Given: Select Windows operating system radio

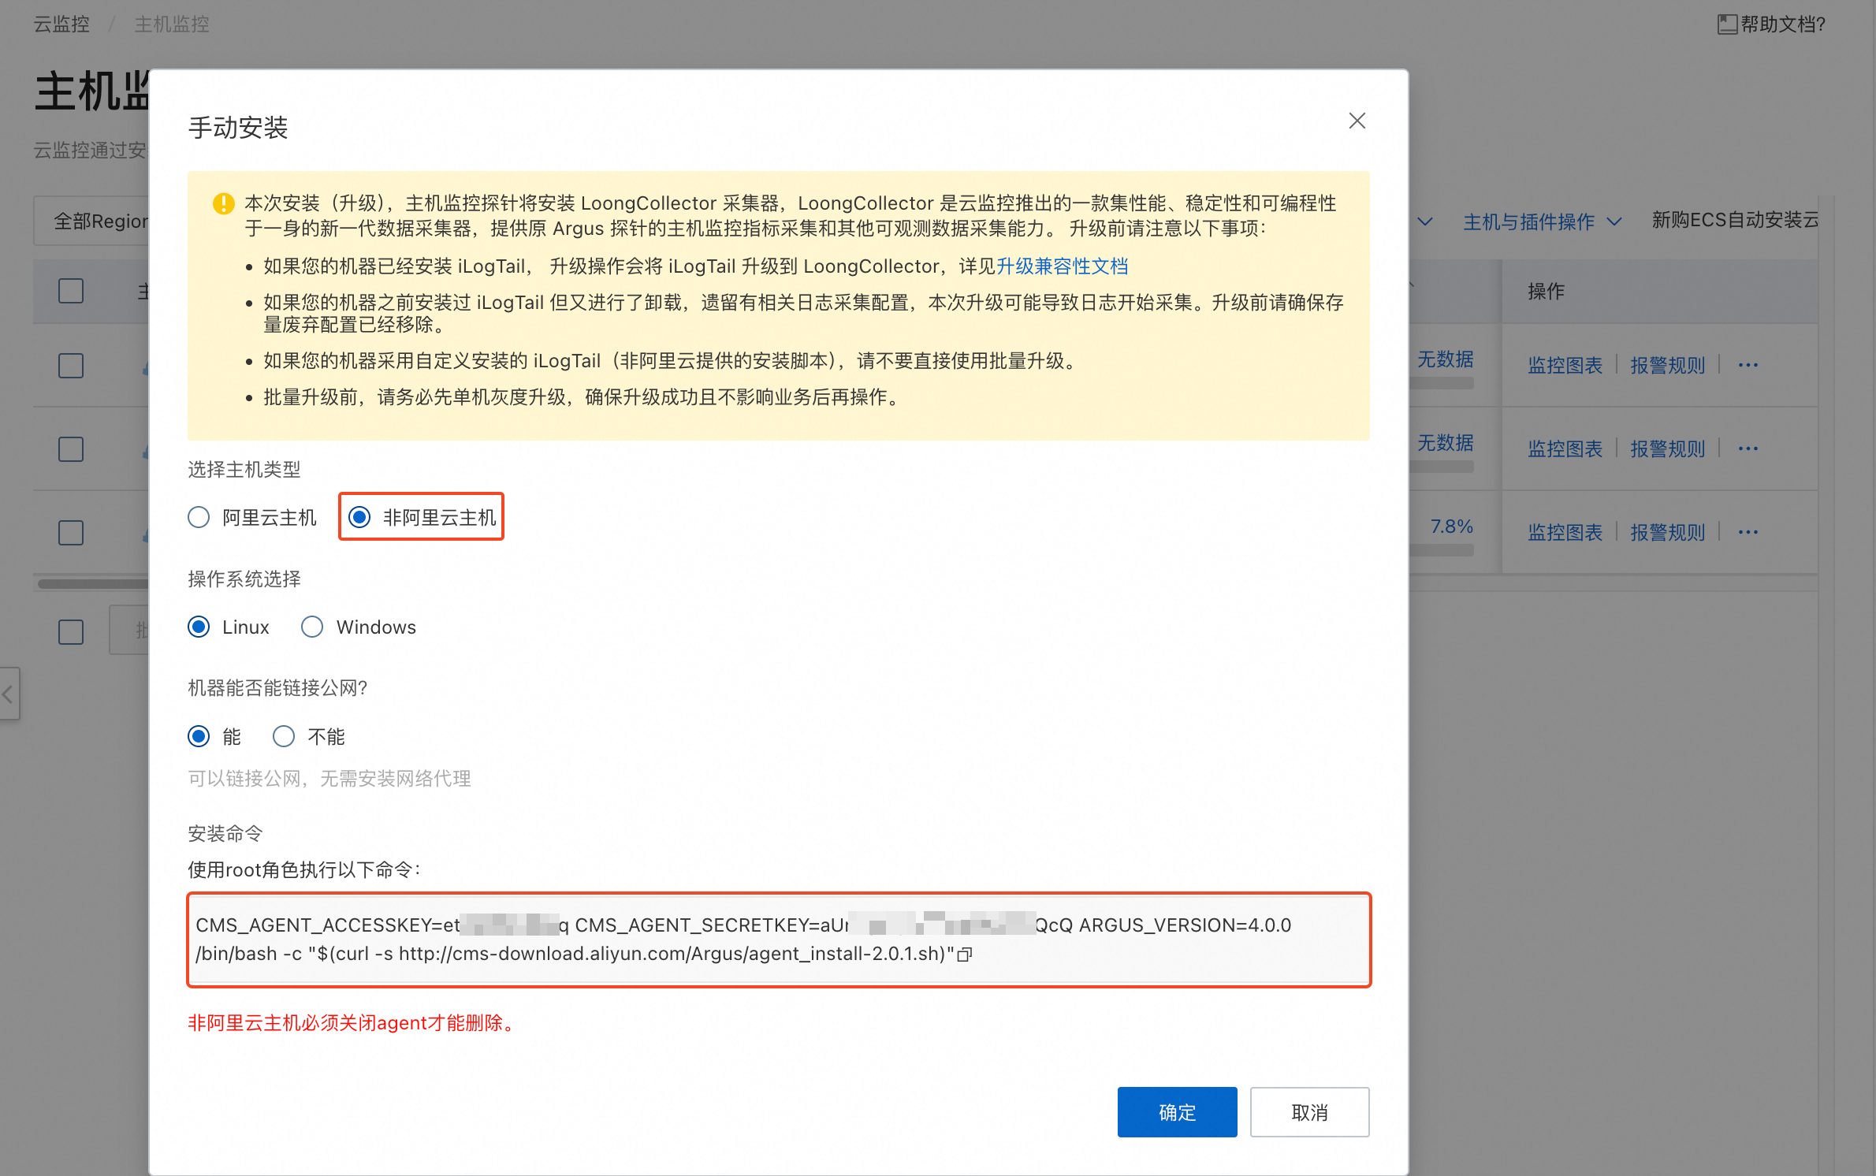Looking at the screenshot, I should click(312, 627).
